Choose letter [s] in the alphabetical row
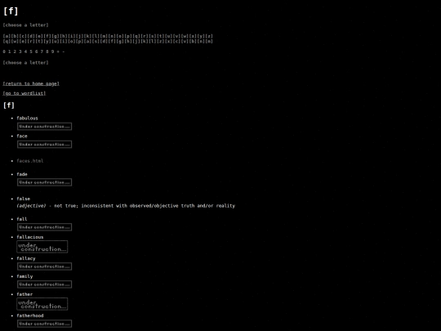The width and height of the screenshot is (441, 331). click(x=153, y=36)
